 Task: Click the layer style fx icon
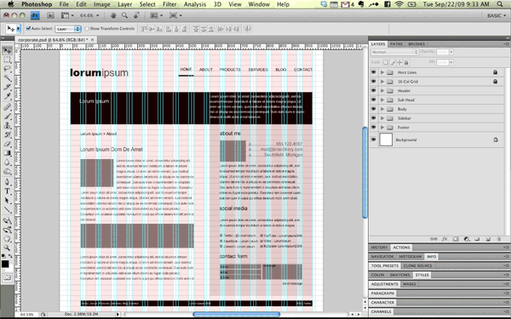445,239
